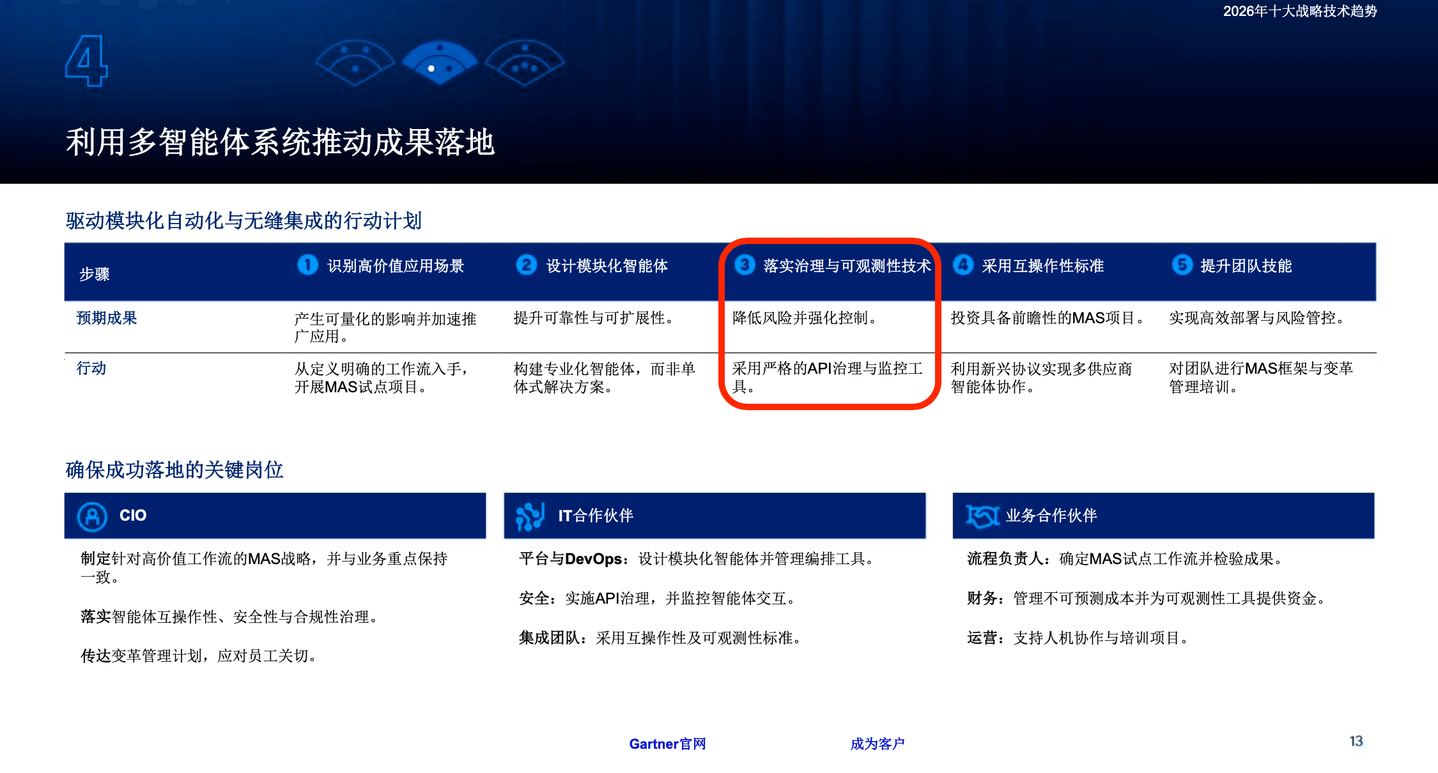This screenshot has width=1438, height=773.
Task: Click the step 2 circle number icon
Action: click(x=526, y=264)
